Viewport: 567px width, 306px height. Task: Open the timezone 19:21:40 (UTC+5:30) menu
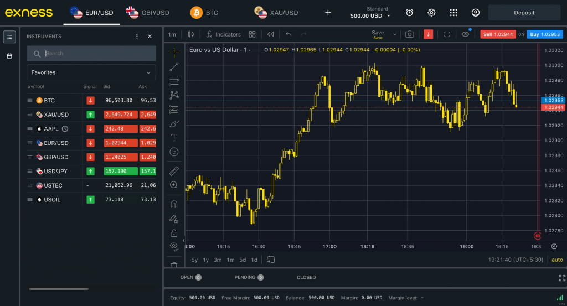[516, 260]
